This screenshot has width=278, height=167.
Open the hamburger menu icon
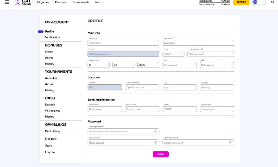pyautogui.click(x=7, y=2)
